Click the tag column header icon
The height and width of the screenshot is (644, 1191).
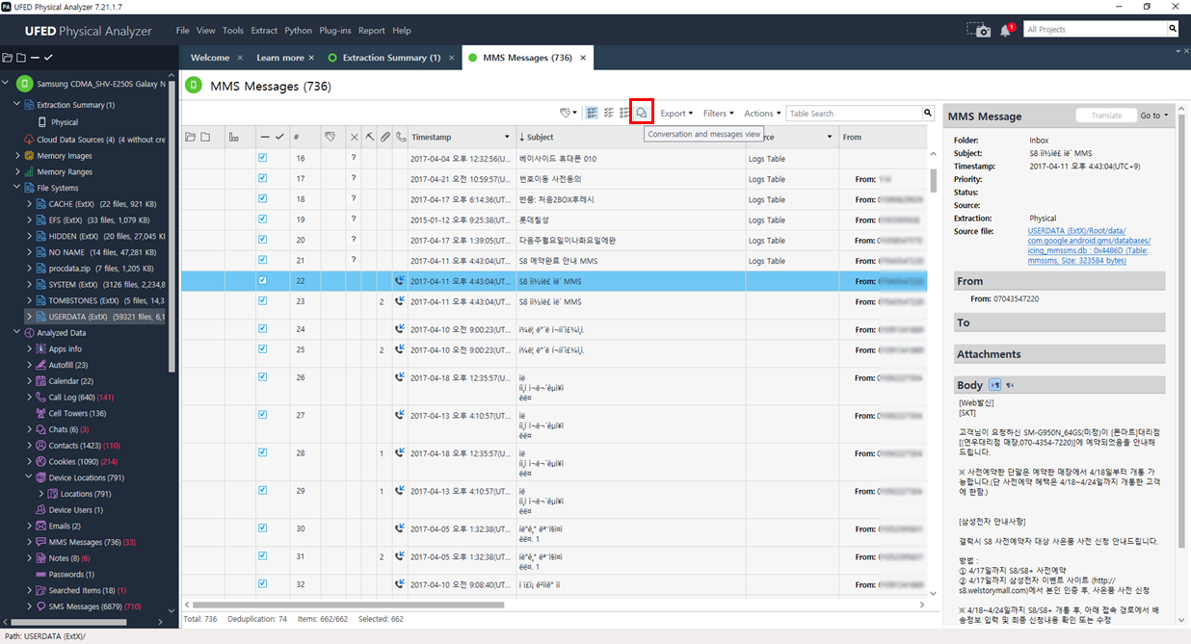pos(330,137)
